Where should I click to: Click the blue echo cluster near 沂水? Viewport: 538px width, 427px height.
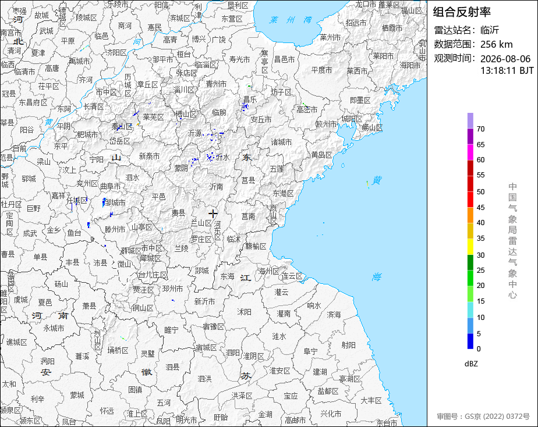[210, 157]
